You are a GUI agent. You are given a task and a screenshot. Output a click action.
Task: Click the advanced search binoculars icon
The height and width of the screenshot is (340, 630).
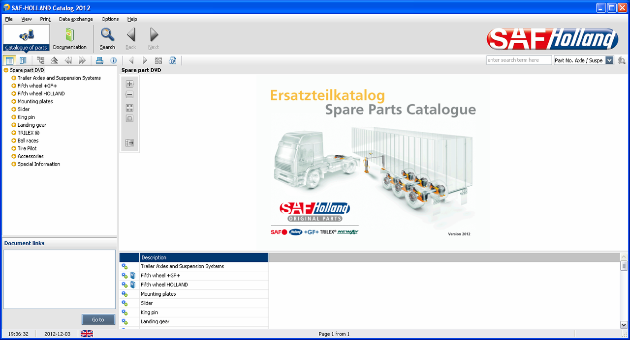[x=622, y=60]
